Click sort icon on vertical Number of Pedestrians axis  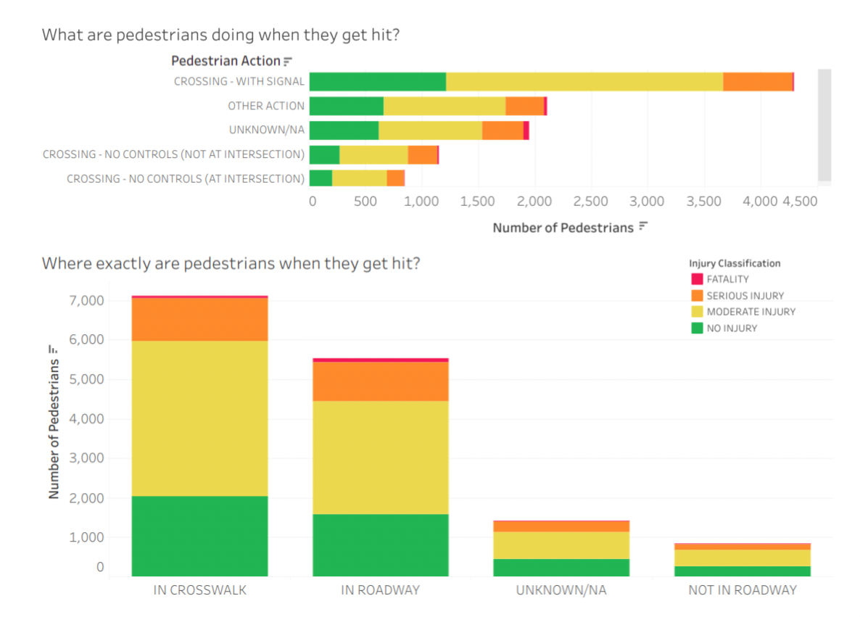click(x=53, y=349)
